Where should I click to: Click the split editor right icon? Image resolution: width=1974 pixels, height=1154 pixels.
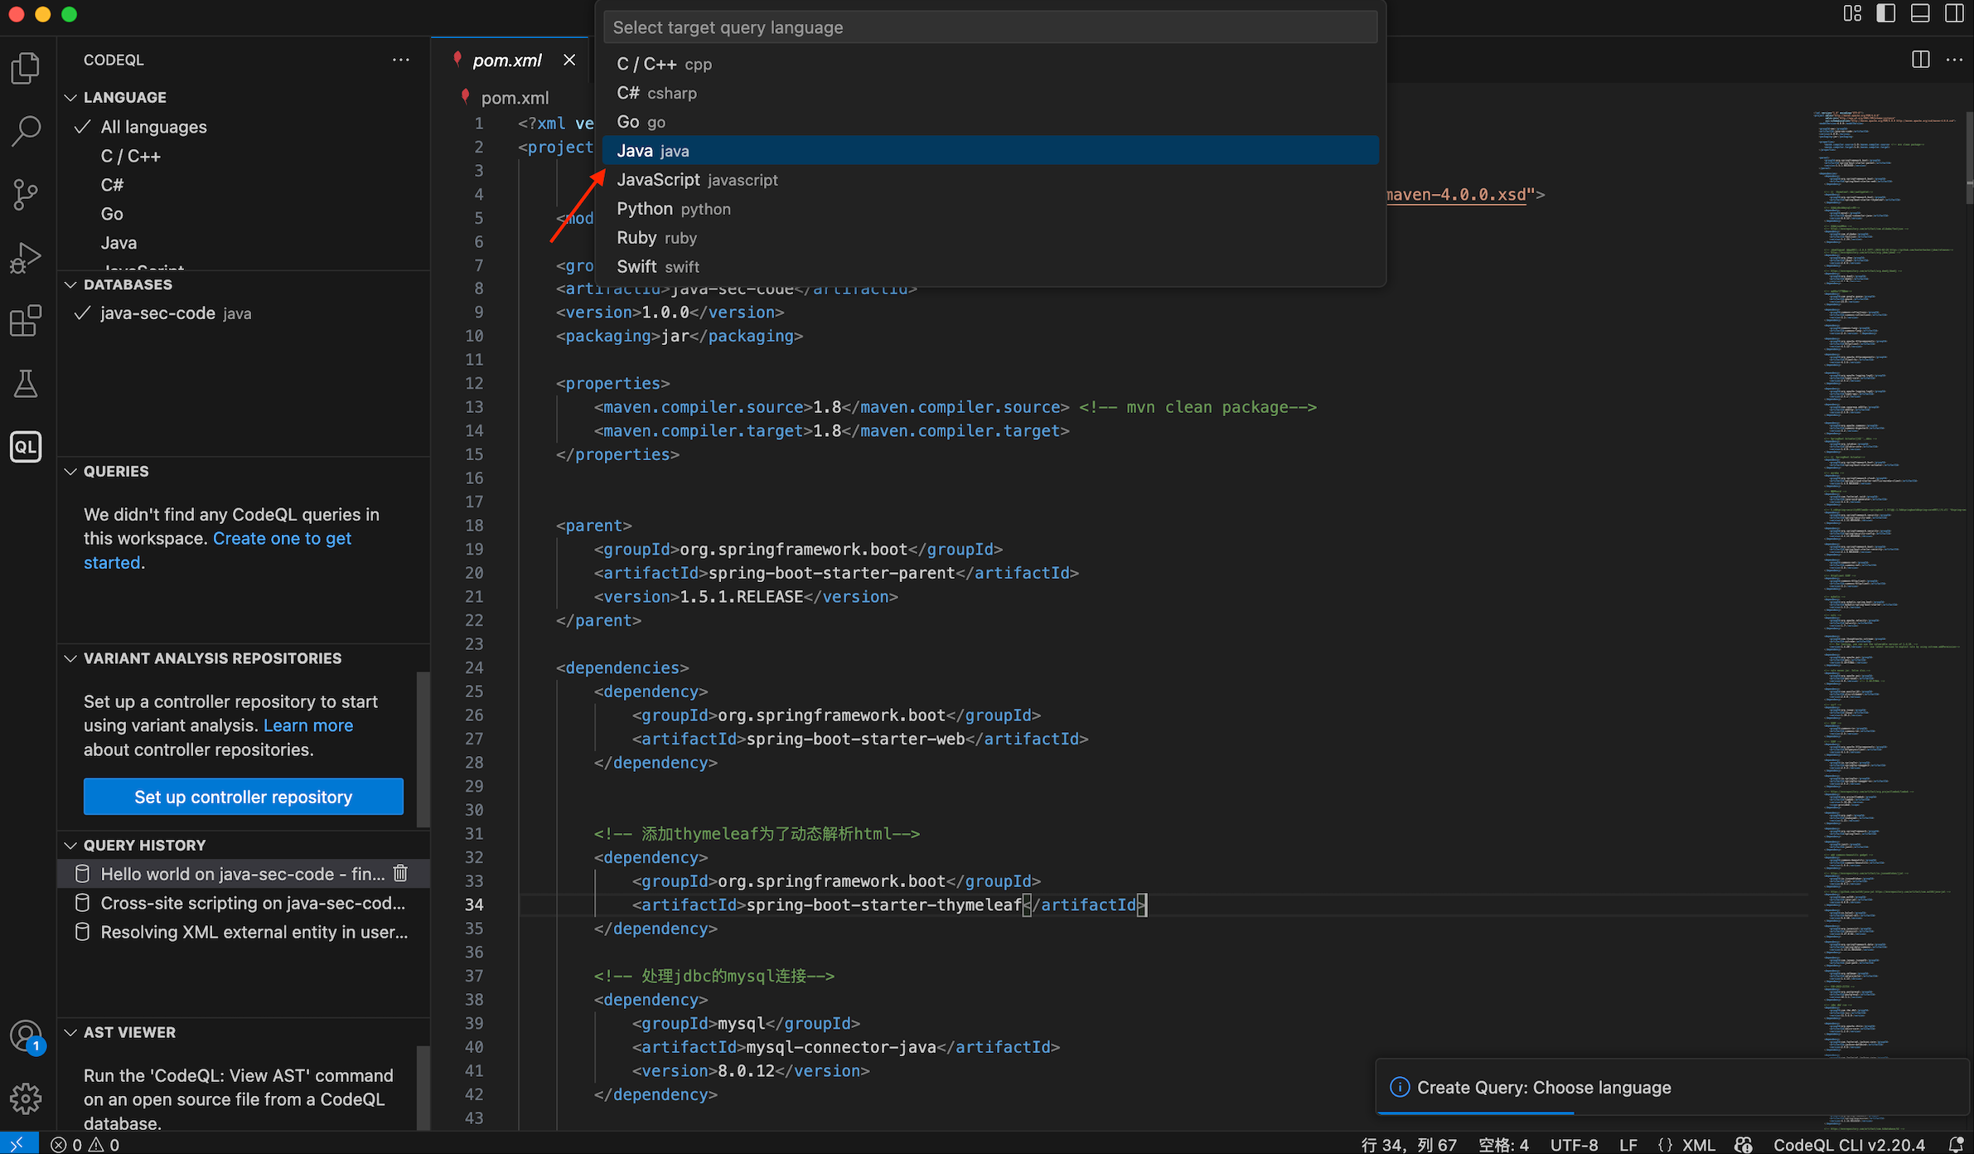click(x=1920, y=60)
